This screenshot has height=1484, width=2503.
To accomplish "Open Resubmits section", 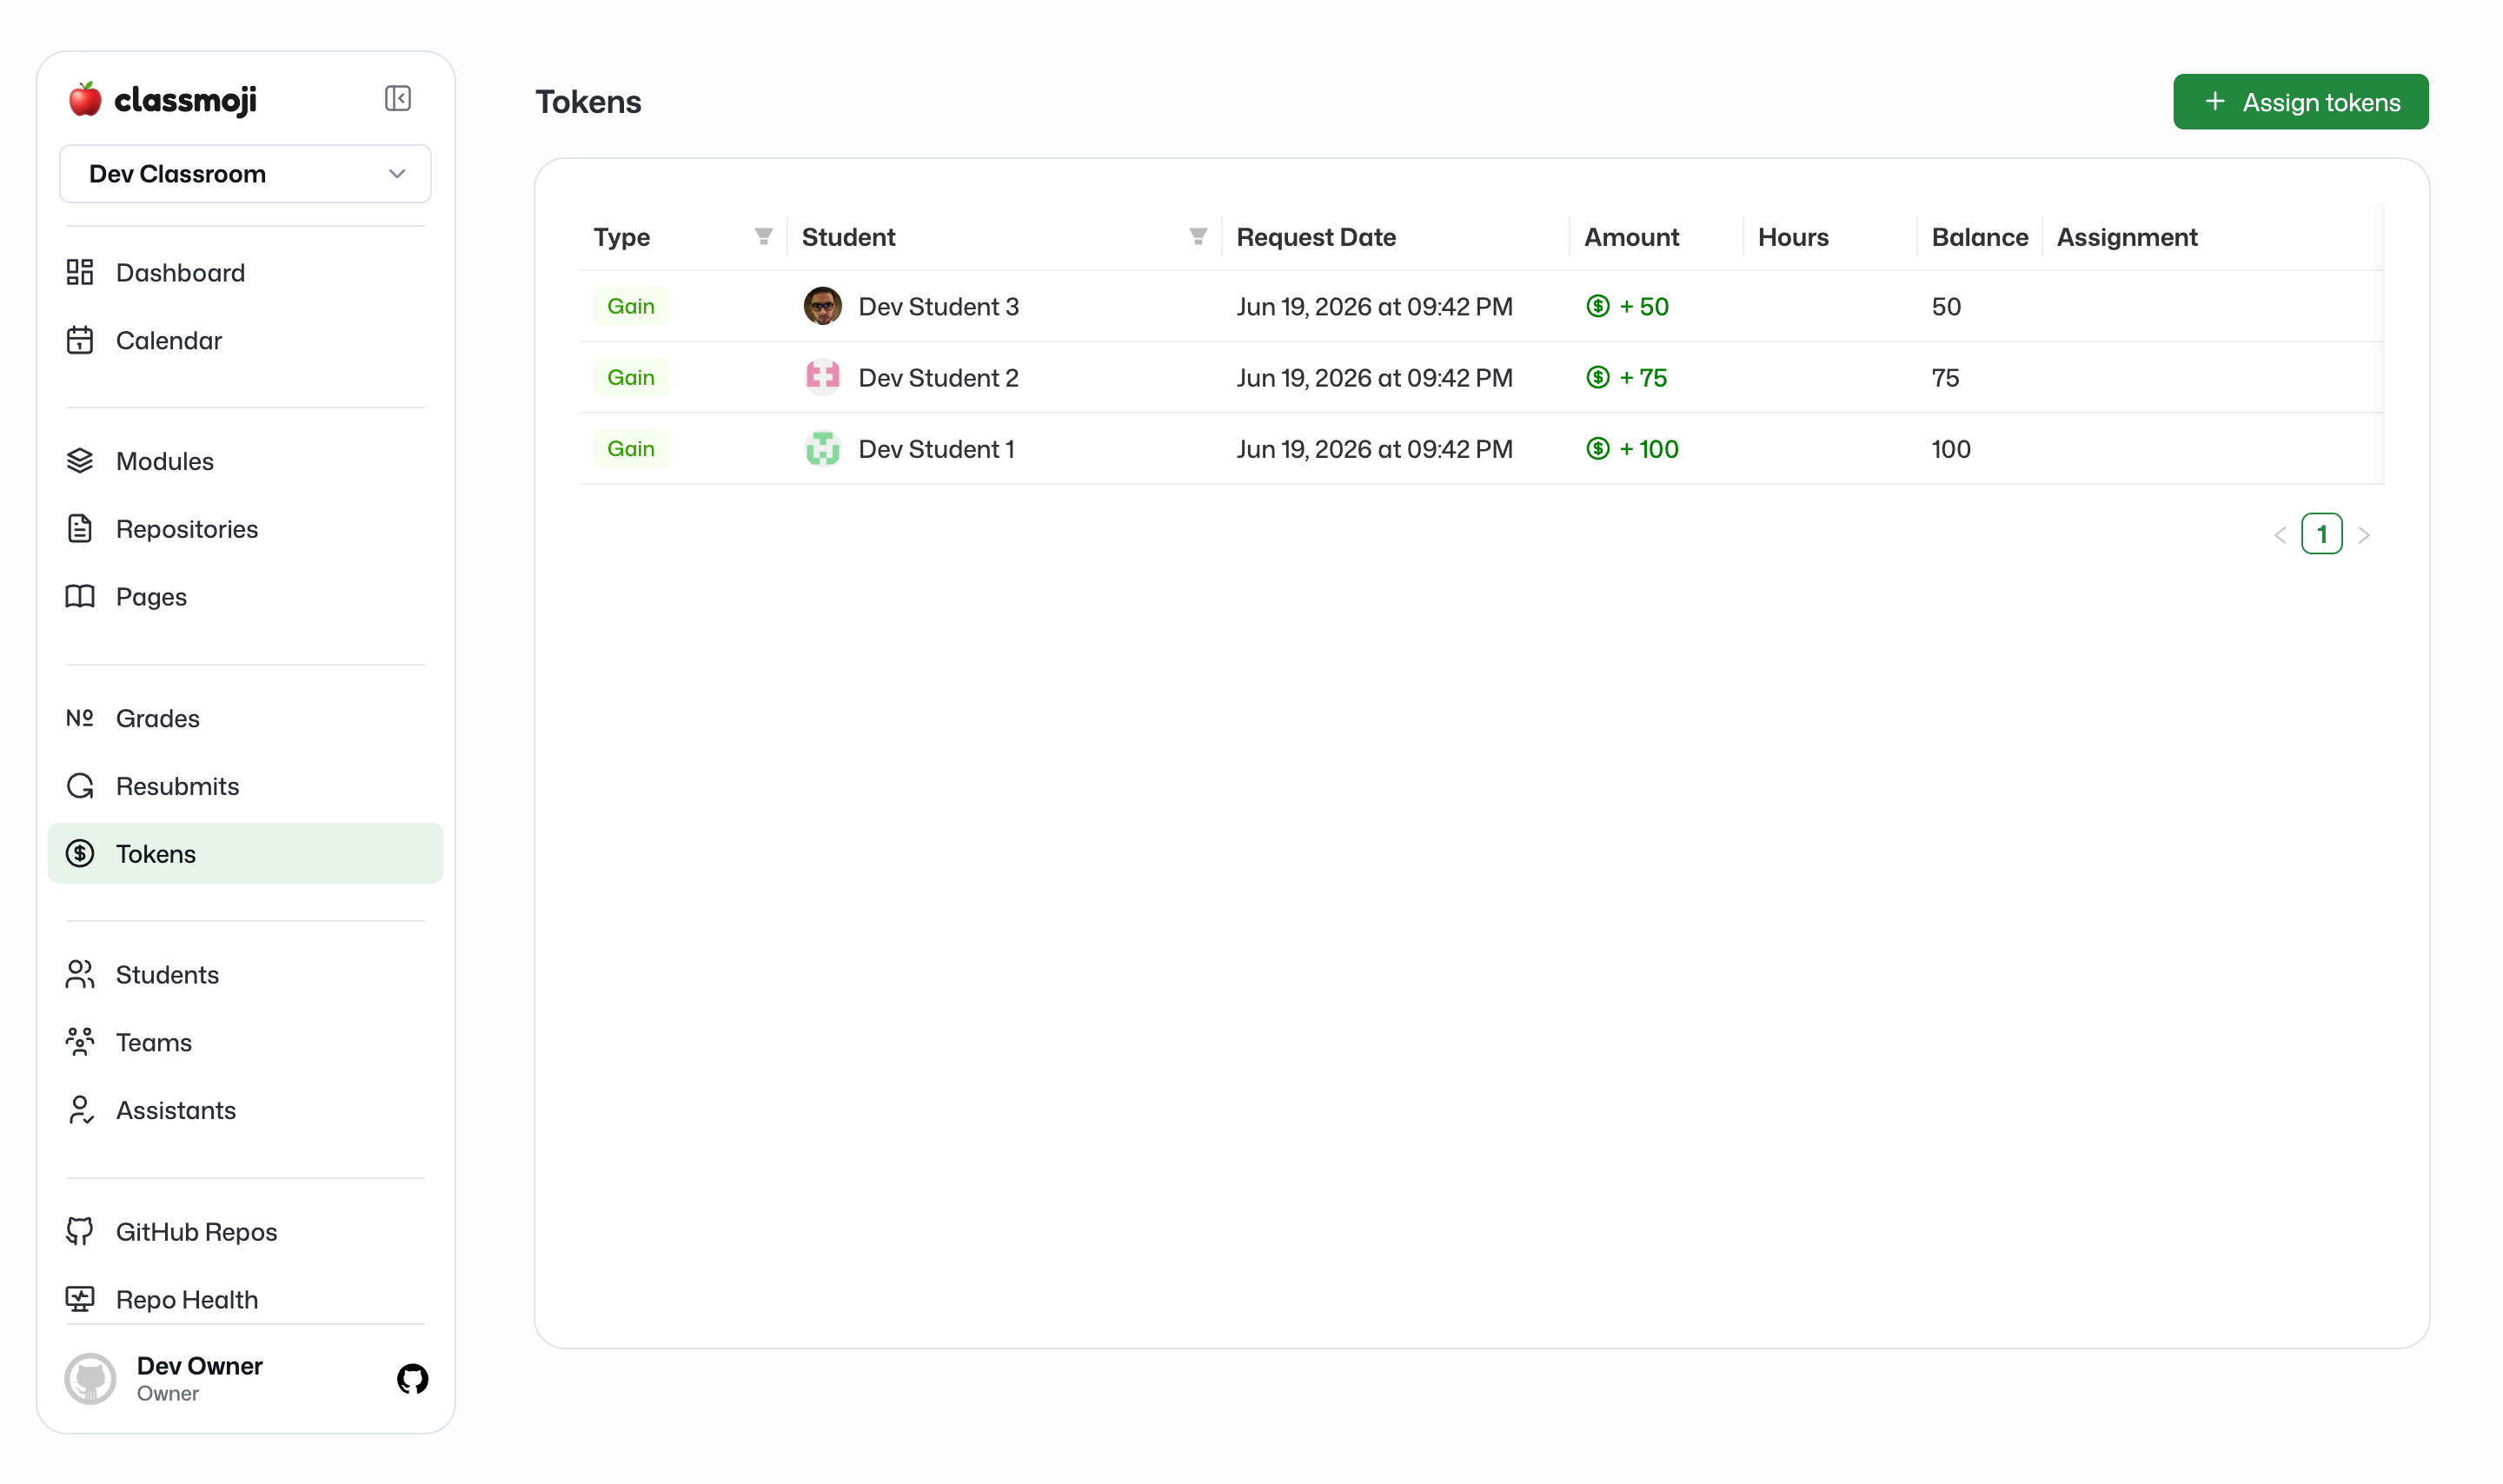I will point(178,786).
